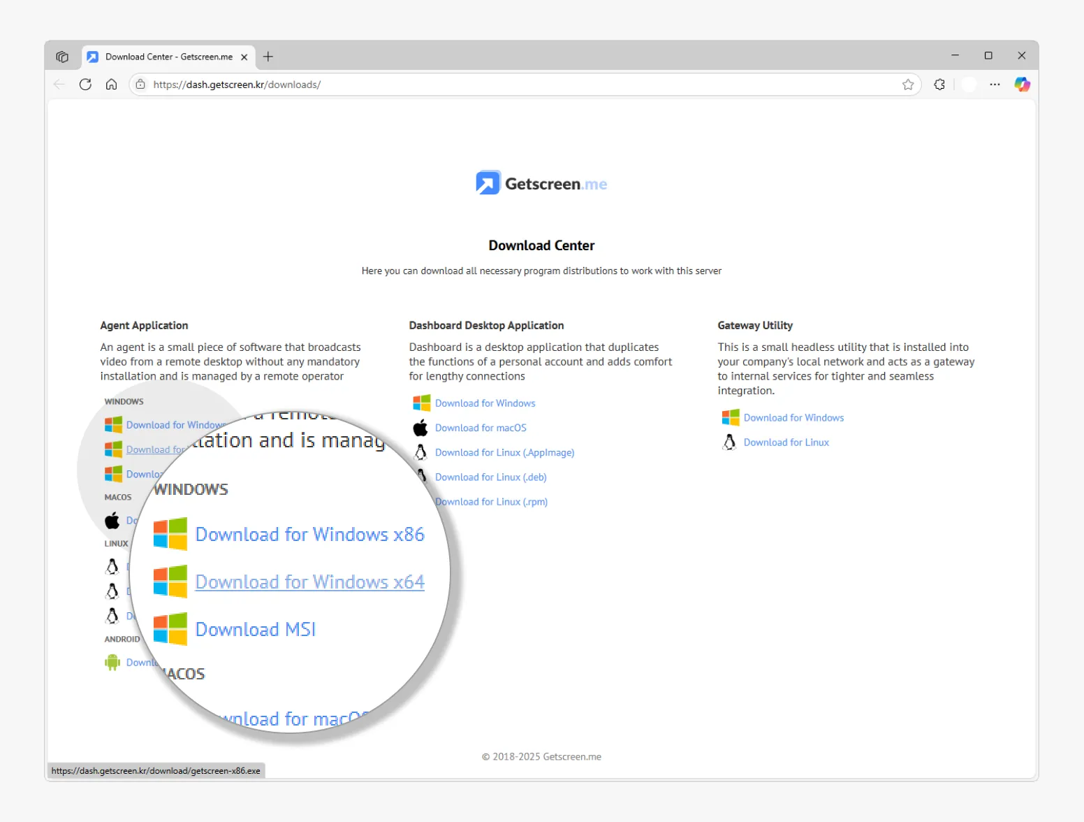Viewport: 1084px width, 822px height.
Task: Click Download for Linux (.AppImage) link
Action: tap(504, 452)
